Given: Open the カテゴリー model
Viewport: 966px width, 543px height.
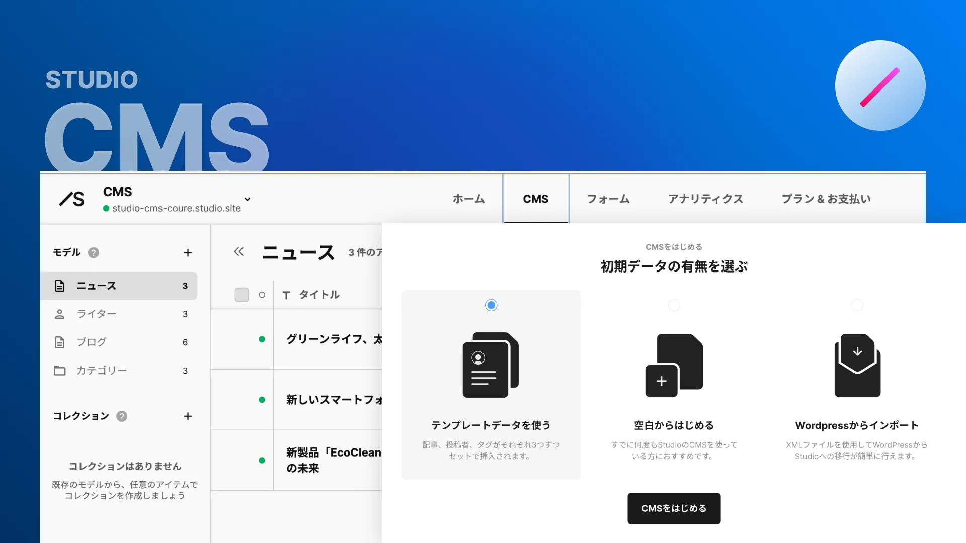Looking at the screenshot, I should point(119,371).
